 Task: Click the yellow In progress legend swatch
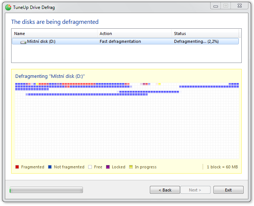(x=131, y=167)
